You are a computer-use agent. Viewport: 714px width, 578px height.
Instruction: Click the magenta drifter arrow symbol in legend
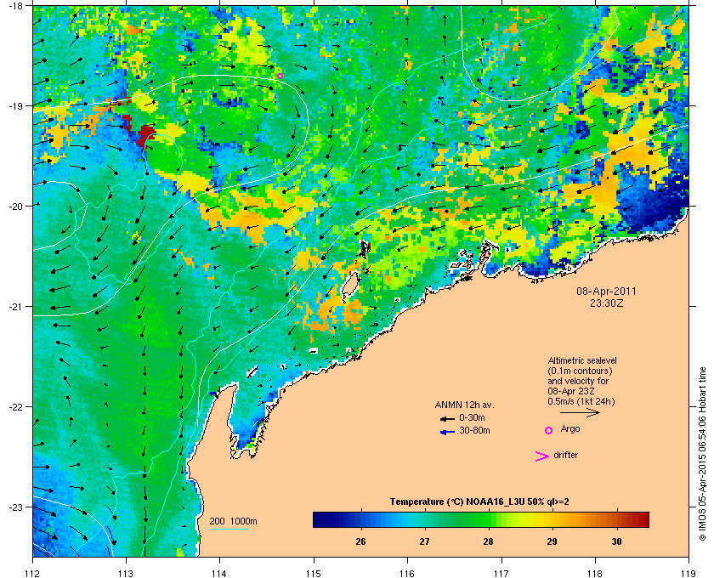tap(542, 456)
